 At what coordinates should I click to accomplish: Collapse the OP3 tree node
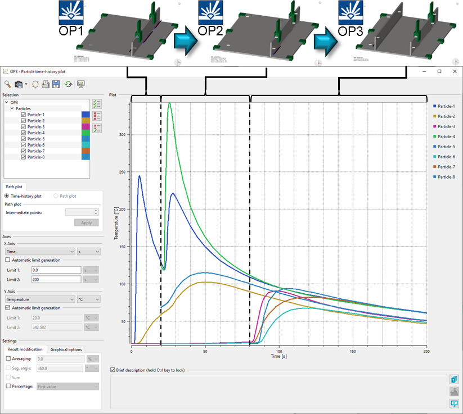(7, 102)
